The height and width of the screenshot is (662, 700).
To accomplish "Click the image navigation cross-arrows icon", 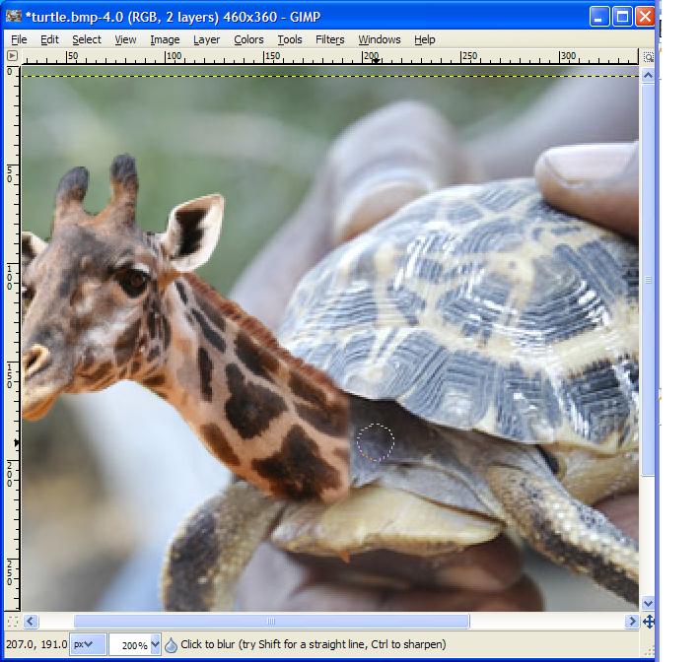I will click(648, 622).
